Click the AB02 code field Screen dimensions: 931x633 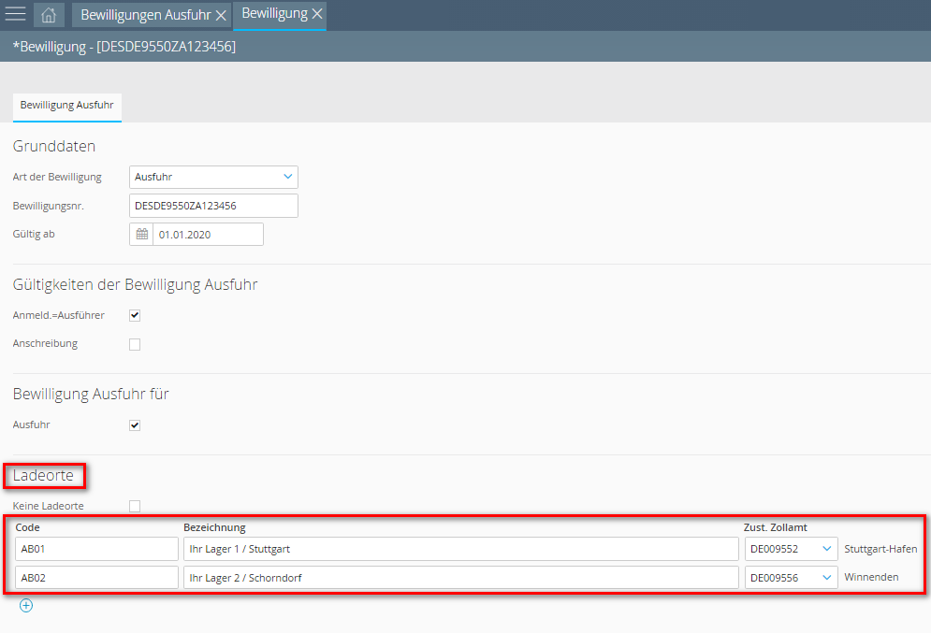(x=96, y=578)
